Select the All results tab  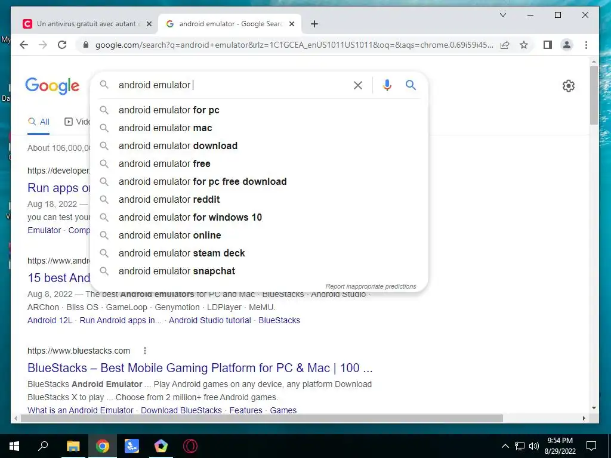(39, 122)
